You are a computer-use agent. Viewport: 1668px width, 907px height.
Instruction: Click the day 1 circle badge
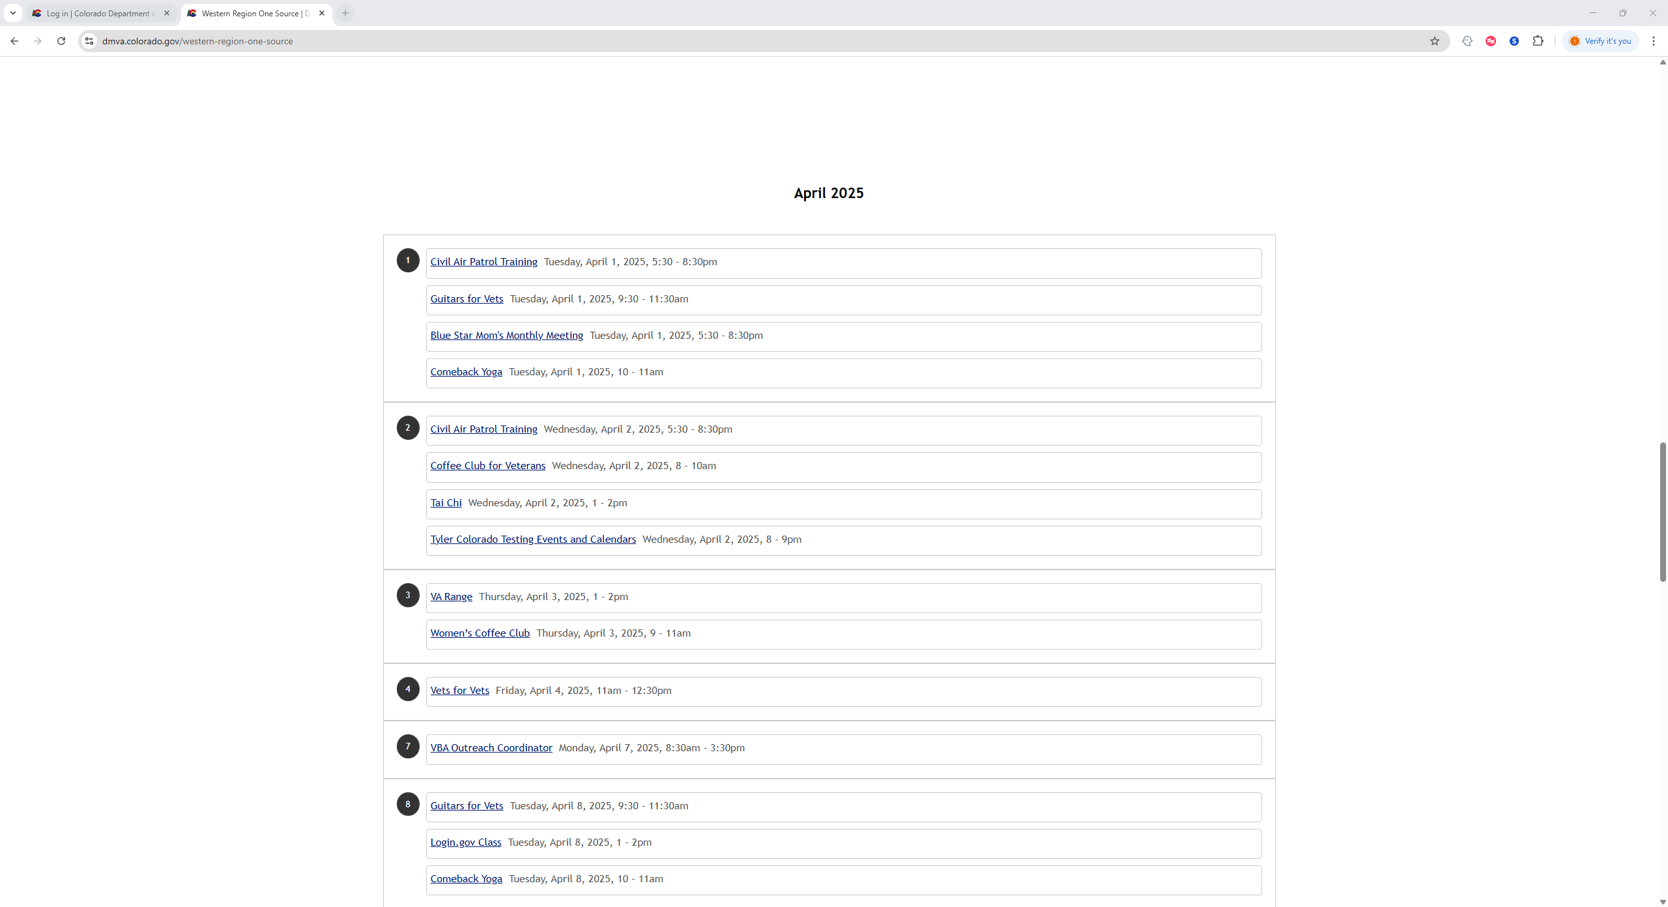(x=408, y=261)
